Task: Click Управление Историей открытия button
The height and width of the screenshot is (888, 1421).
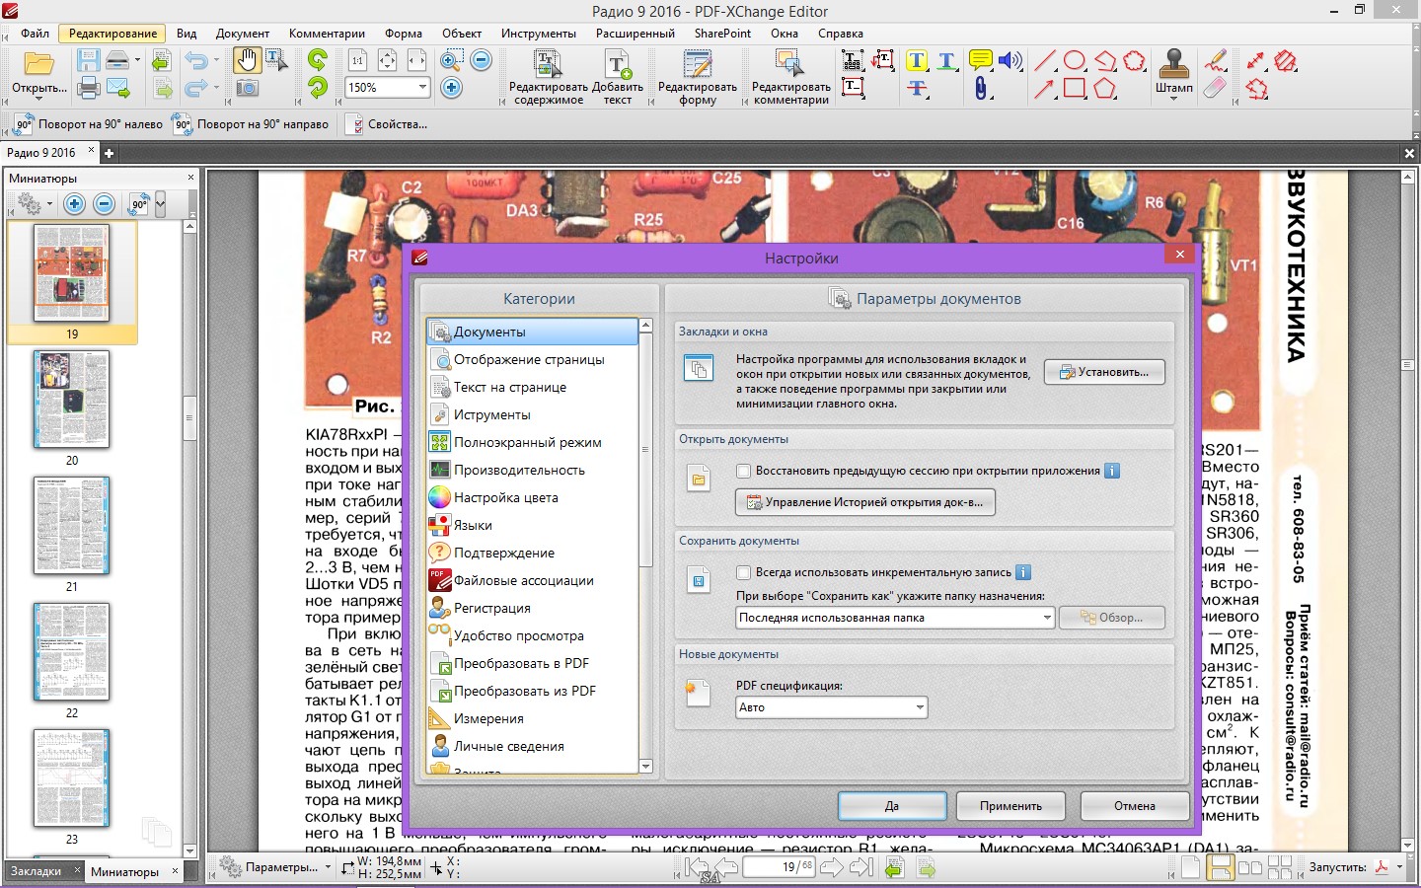Action: pos(865,502)
